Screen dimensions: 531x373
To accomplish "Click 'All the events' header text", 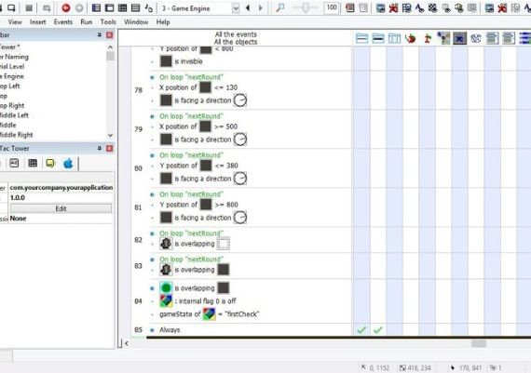I will (236, 34).
